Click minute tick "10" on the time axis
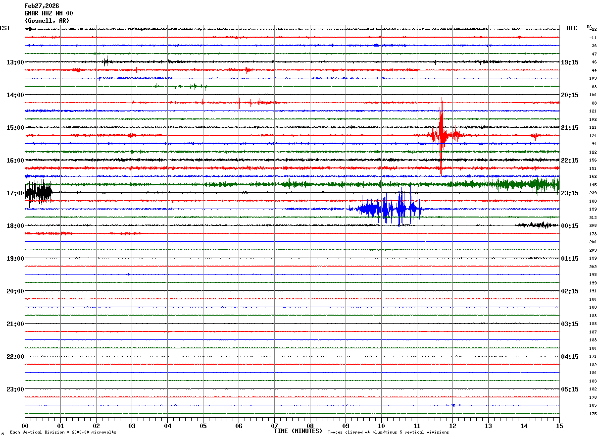 point(381,426)
